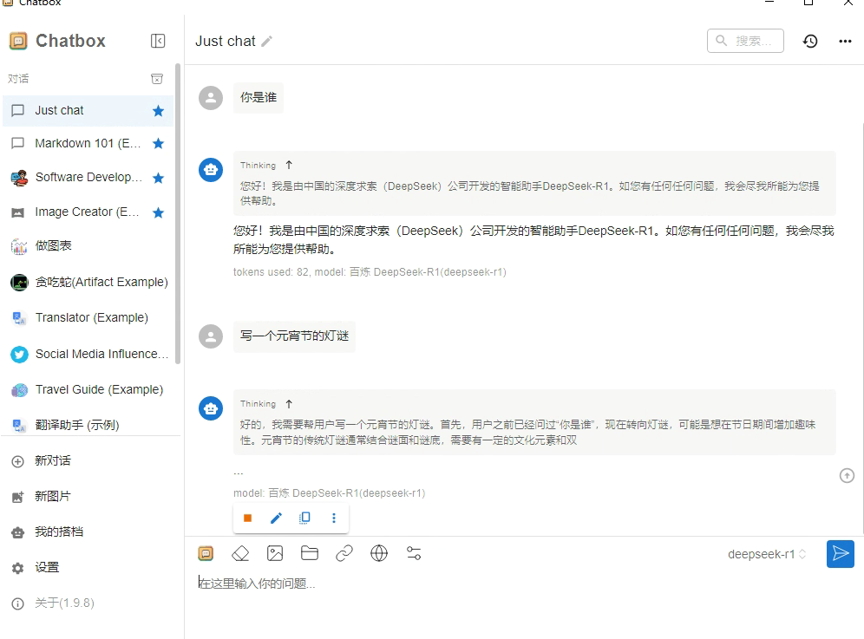Screen dimensions: 864x639
Task: Unstar the Just chat conversation
Action: [x=158, y=111]
